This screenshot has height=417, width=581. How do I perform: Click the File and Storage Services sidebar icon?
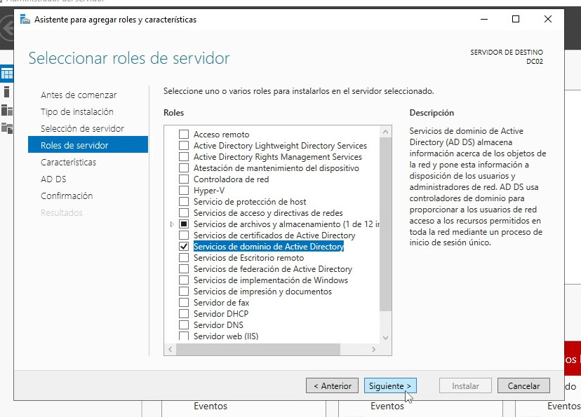(x=7, y=128)
